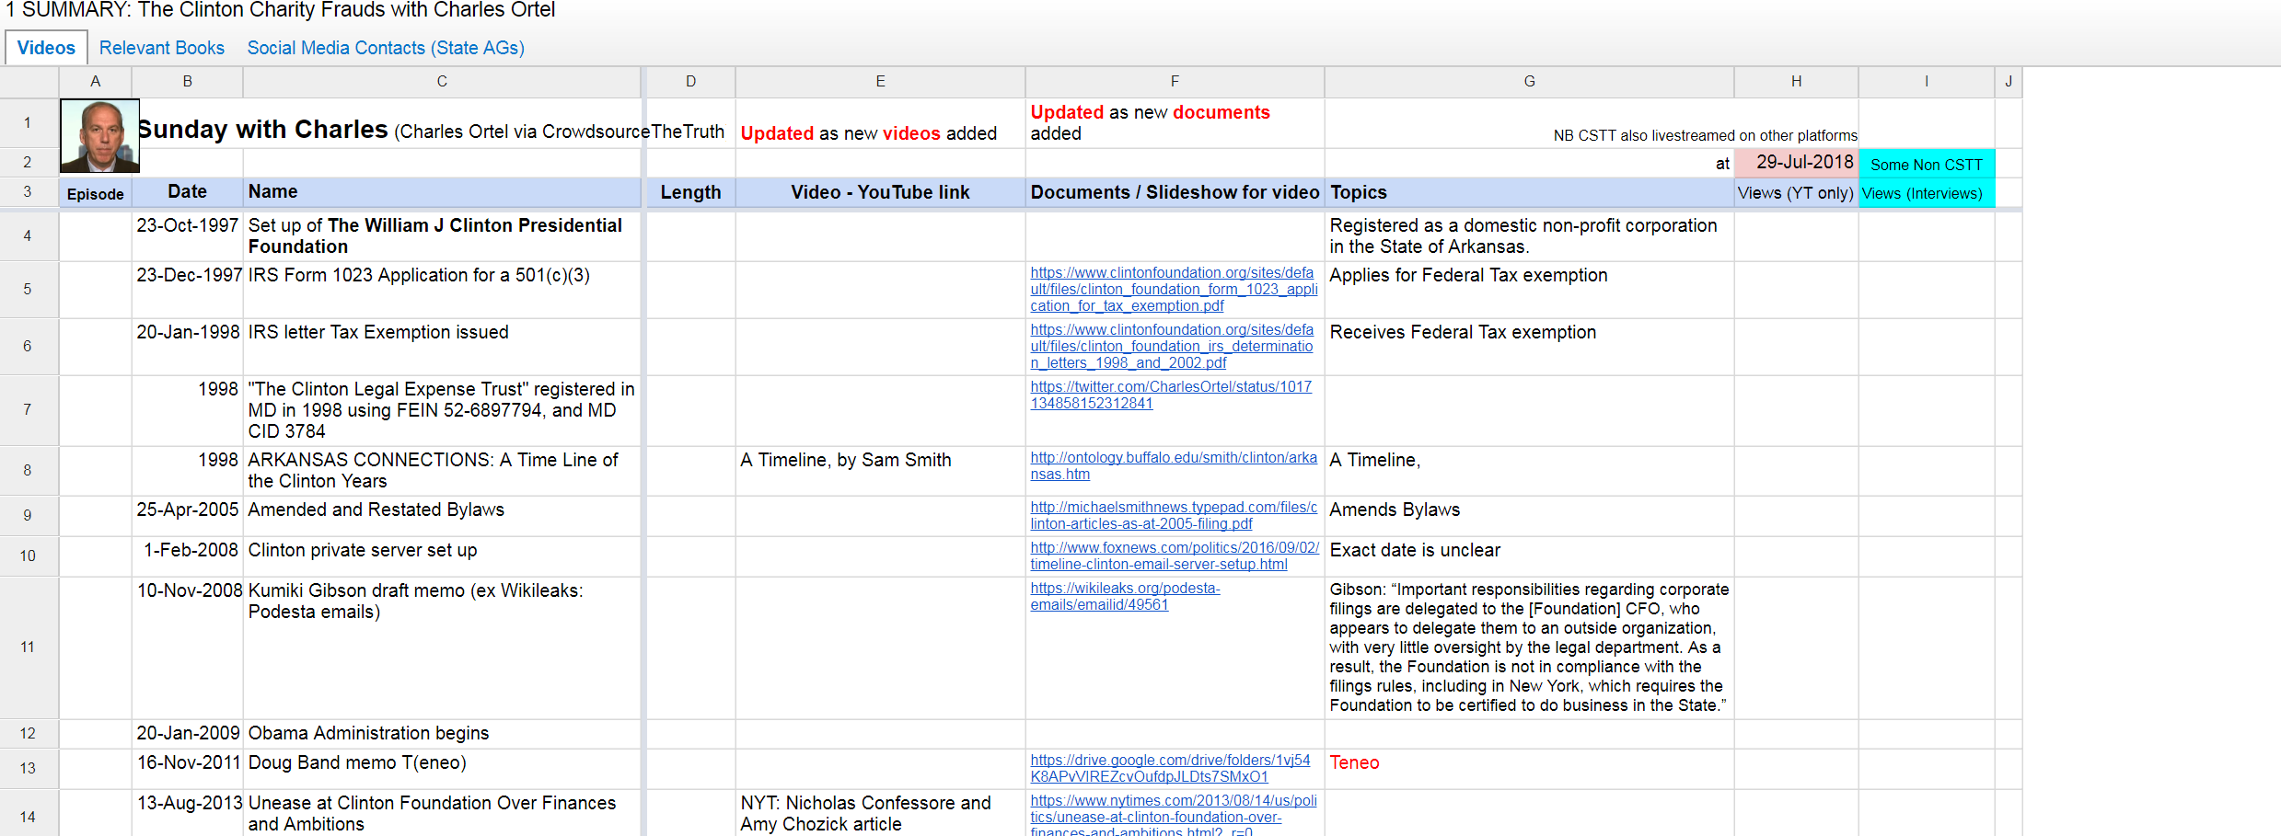2281x836 pixels.
Task: Open ontology.buffalo.edu Arkansas timeline link
Action: 1174,466
